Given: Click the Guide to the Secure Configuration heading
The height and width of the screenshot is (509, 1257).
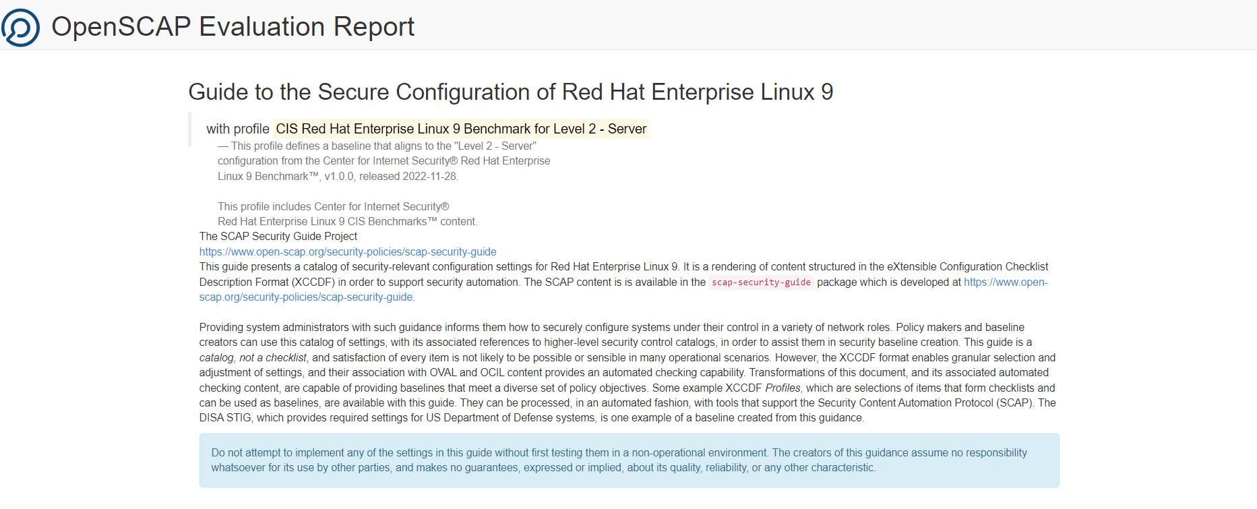Looking at the screenshot, I should coord(511,92).
